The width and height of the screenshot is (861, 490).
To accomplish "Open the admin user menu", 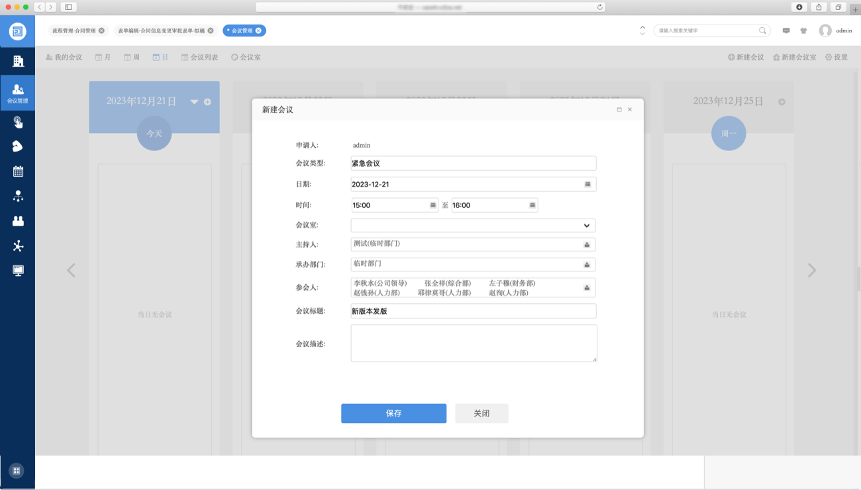I will 836,30.
